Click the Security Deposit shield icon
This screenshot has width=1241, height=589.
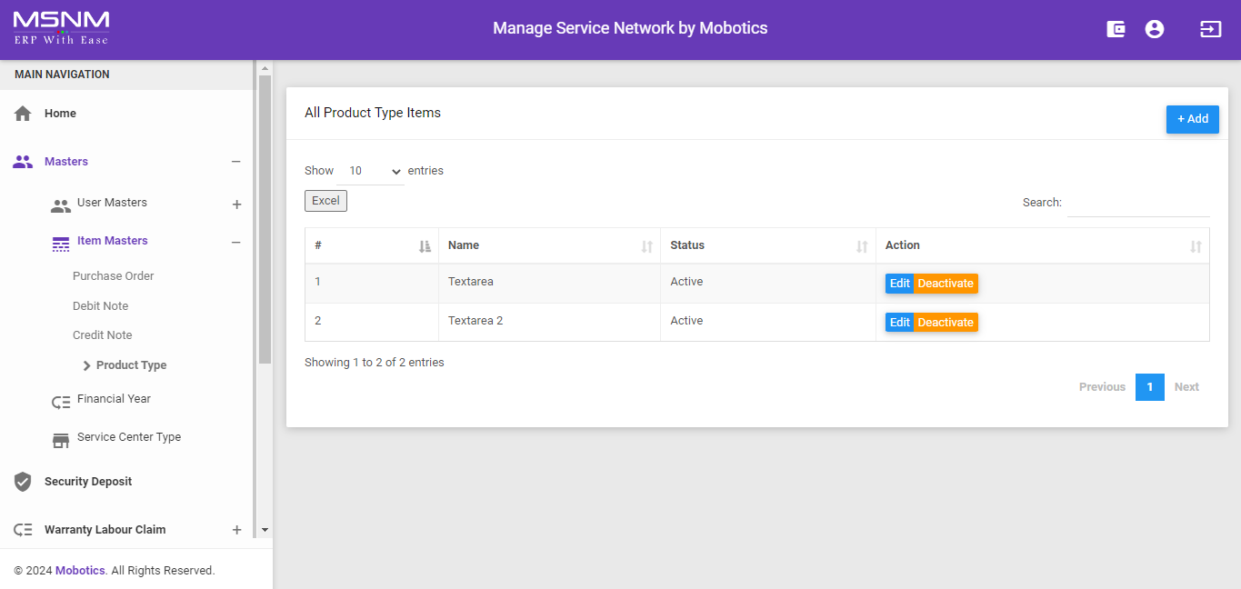(24, 482)
